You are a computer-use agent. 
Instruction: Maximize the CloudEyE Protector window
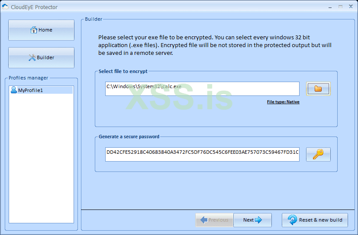click(x=340, y=7)
